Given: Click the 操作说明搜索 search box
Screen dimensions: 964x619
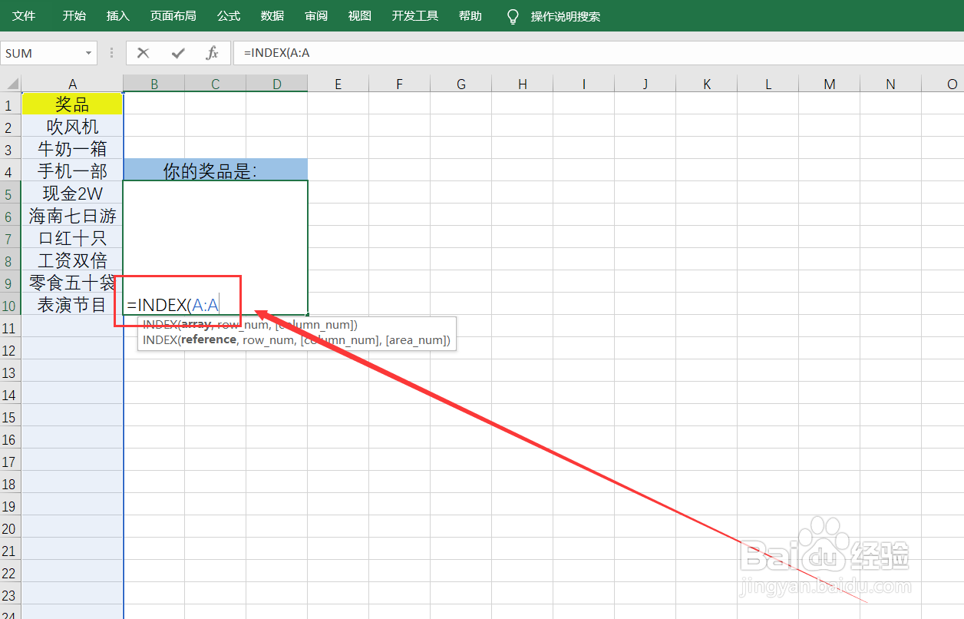Looking at the screenshot, I should pyautogui.click(x=566, y=16).
